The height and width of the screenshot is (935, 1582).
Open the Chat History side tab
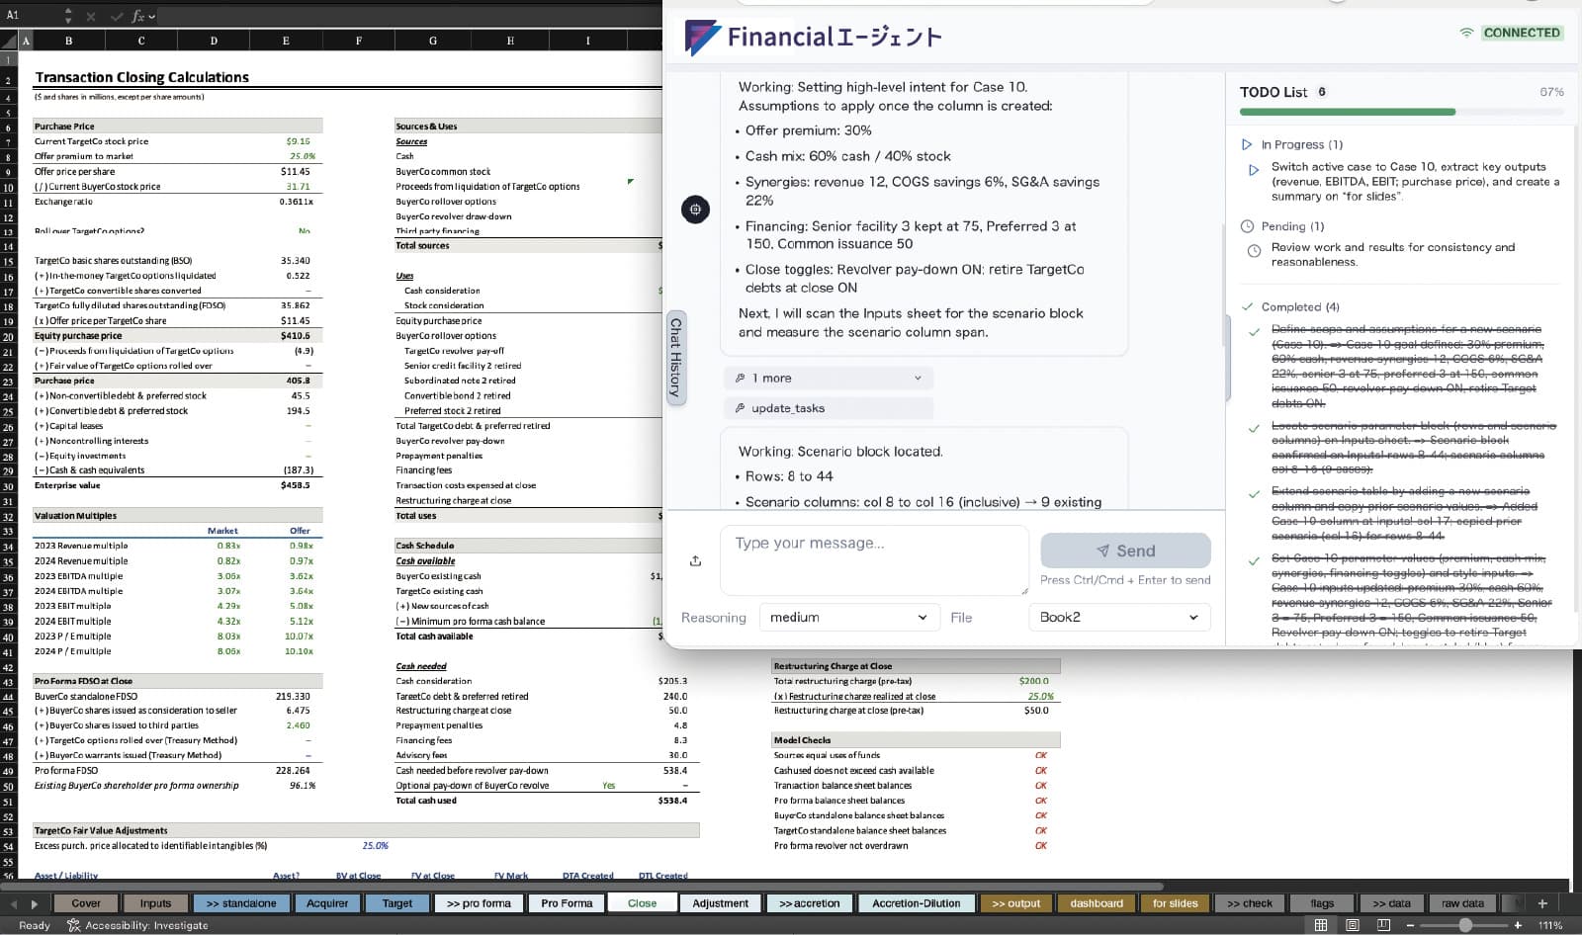point(676,358)
